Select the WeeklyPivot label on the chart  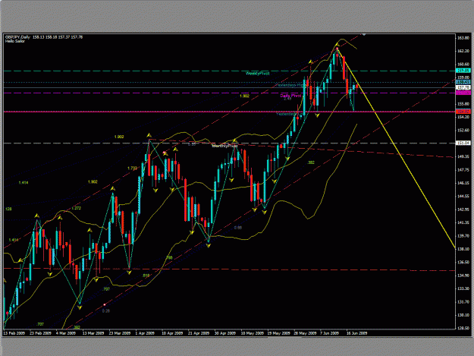pos(258,73)
